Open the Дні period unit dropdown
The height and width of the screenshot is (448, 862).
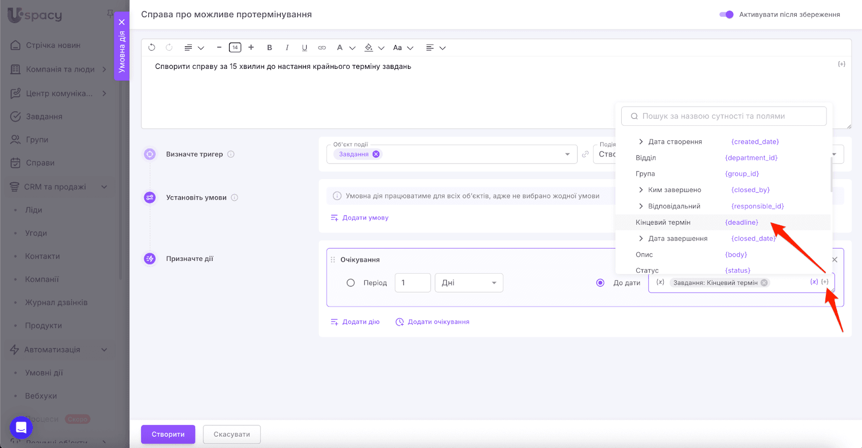click(x=469, y=283)
